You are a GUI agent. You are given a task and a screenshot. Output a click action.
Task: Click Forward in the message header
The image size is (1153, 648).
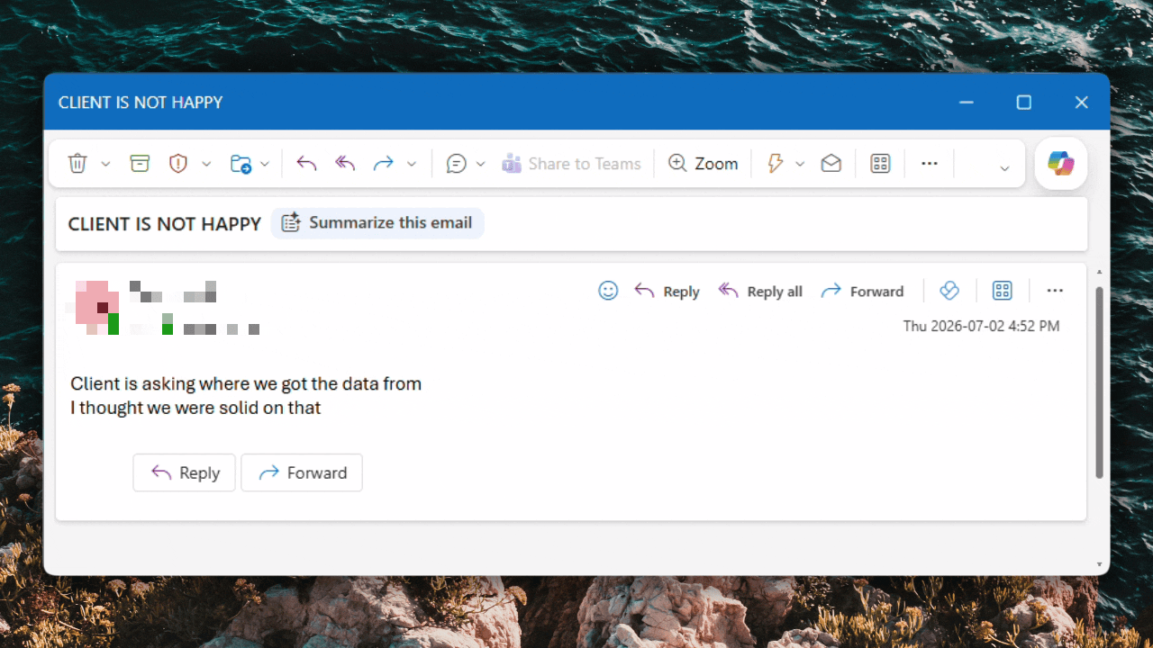pyautogui.click(x=862, y=291)
